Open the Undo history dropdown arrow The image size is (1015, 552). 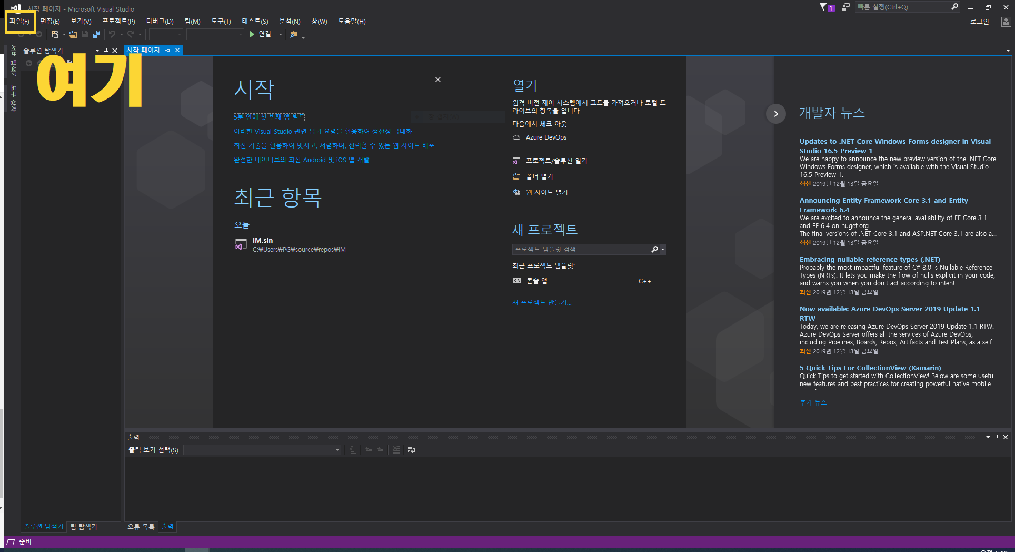122,34
